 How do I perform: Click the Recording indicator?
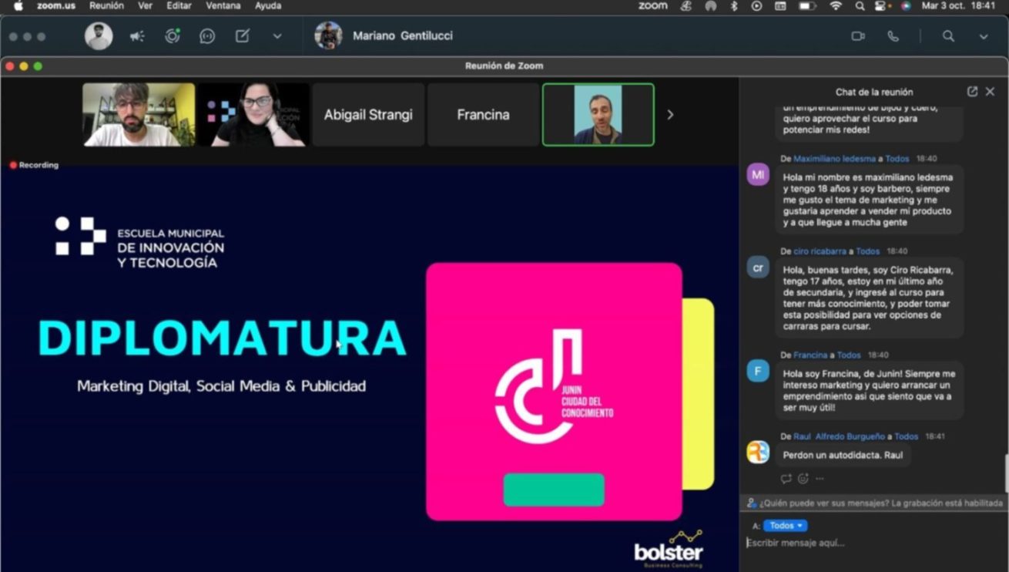click(x=35, y=165)
